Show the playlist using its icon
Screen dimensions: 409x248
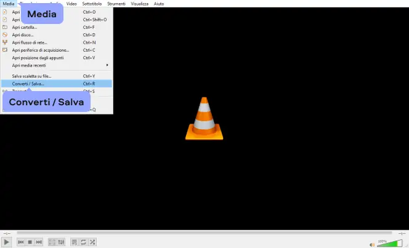[75, 242]
